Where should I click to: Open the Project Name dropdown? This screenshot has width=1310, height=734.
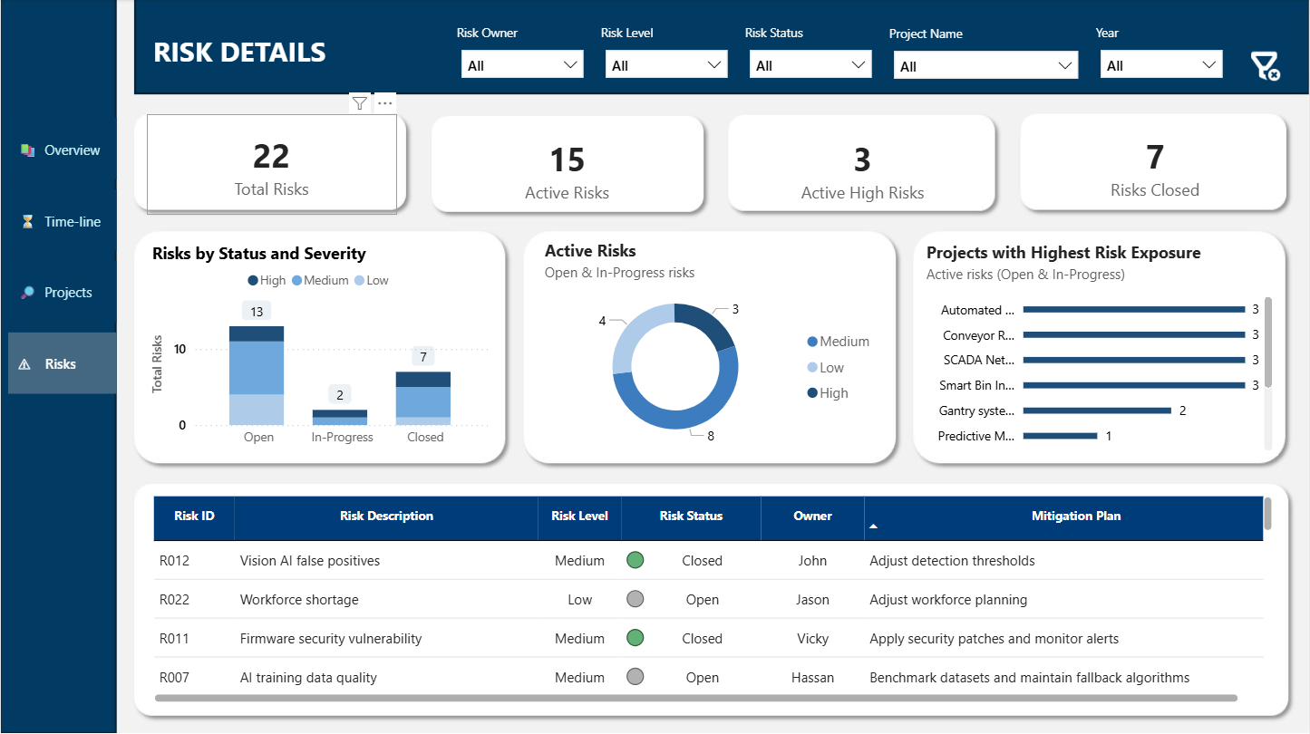pyautogui.click(x=985, y=66)
